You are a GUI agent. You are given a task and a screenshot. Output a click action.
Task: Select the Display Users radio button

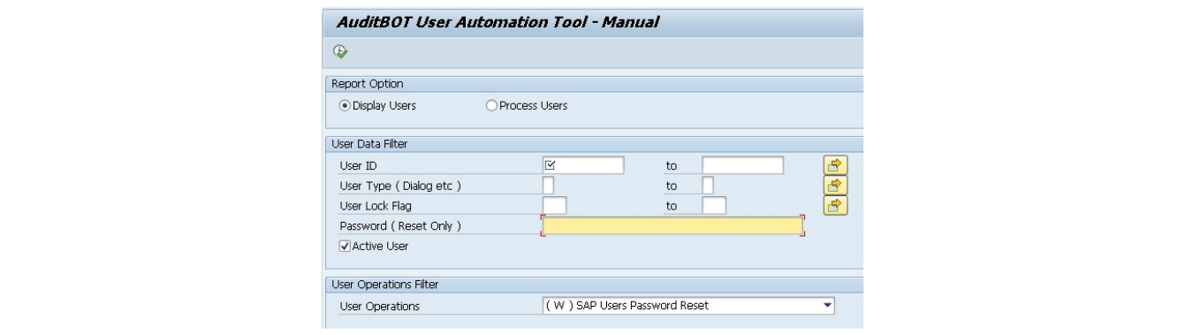[x=346, y=106]
